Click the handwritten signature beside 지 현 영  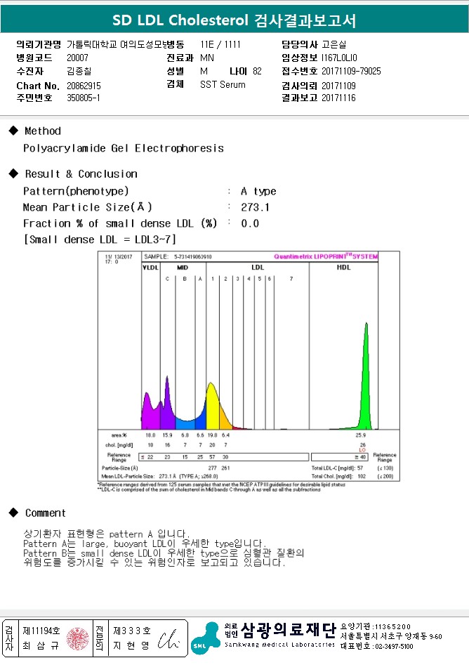[x=169, y=640]
